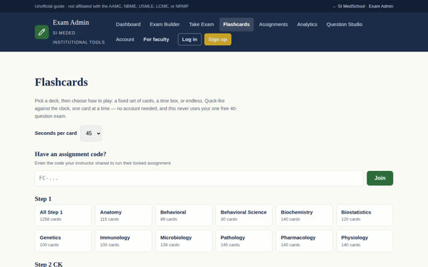Click the 'Have an assignment code?' heading

click(x=70, y=154)
